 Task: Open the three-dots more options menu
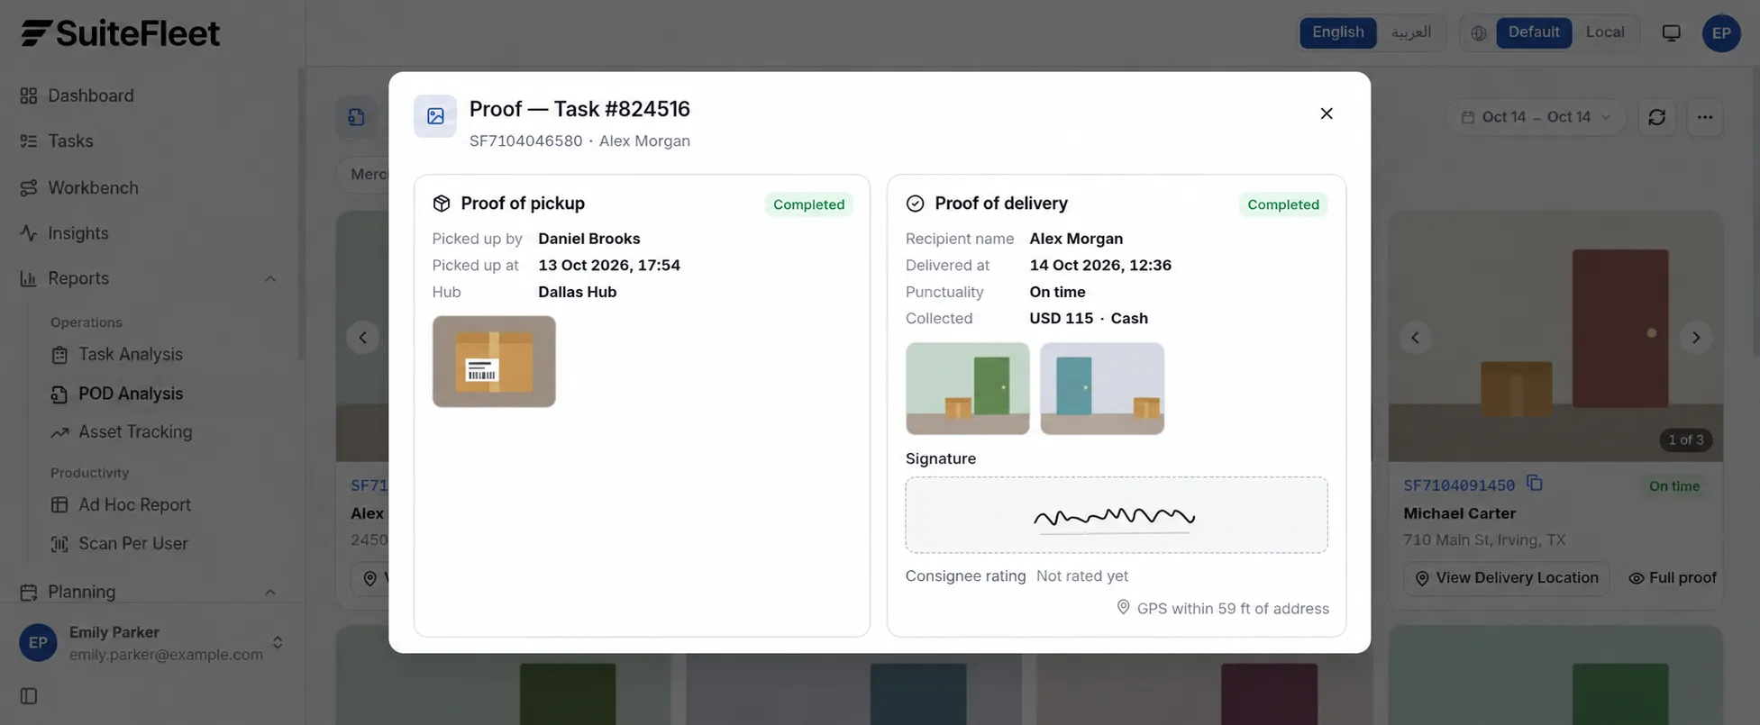click(1705, 117)
